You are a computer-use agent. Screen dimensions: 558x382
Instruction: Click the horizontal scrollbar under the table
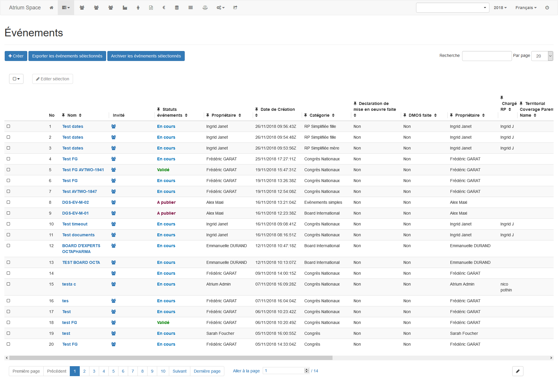pyautogui.click(x=171, y=358)
